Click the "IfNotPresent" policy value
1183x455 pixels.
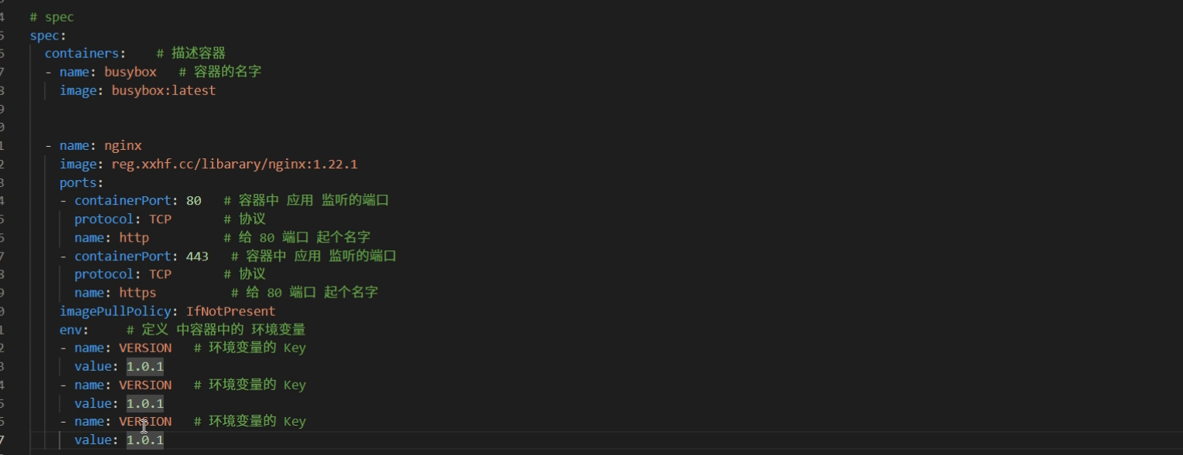pos(230,311)
